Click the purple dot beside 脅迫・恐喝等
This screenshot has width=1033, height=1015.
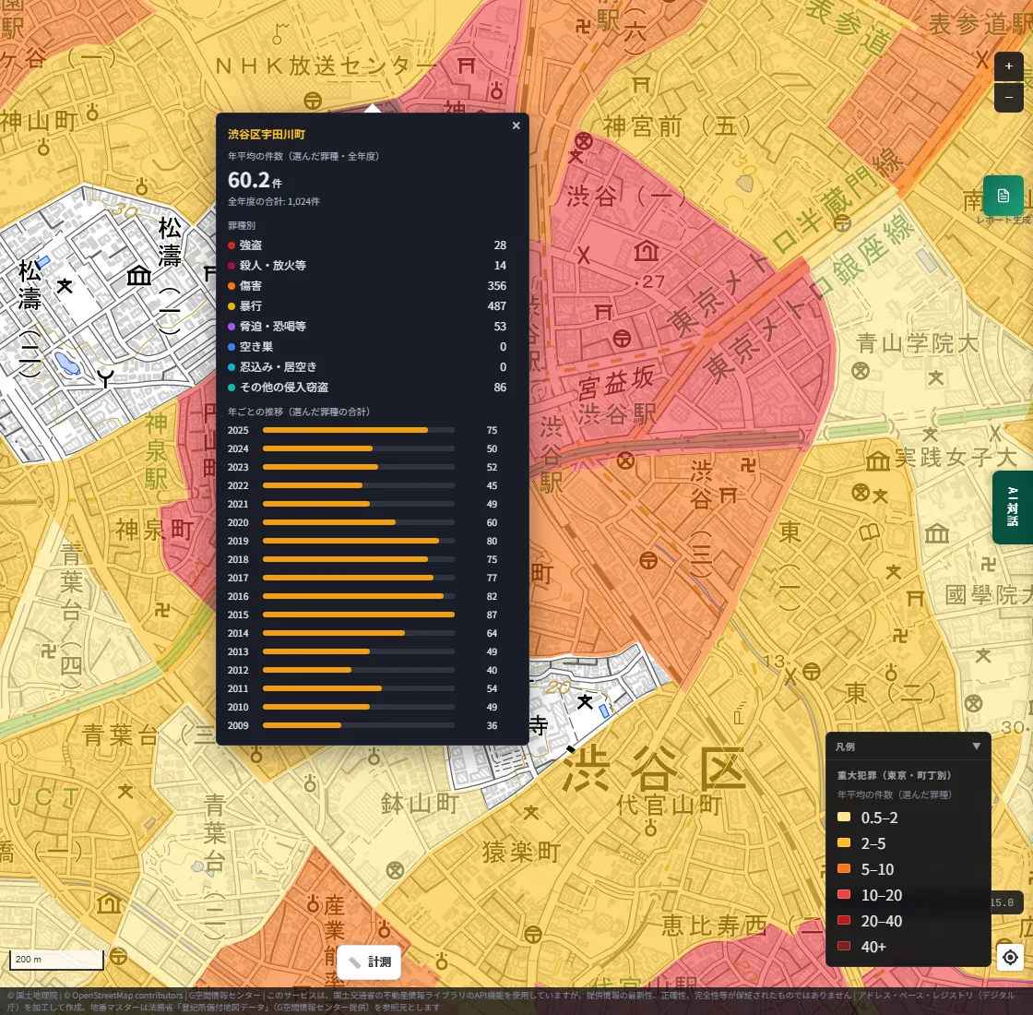(232, 327)
